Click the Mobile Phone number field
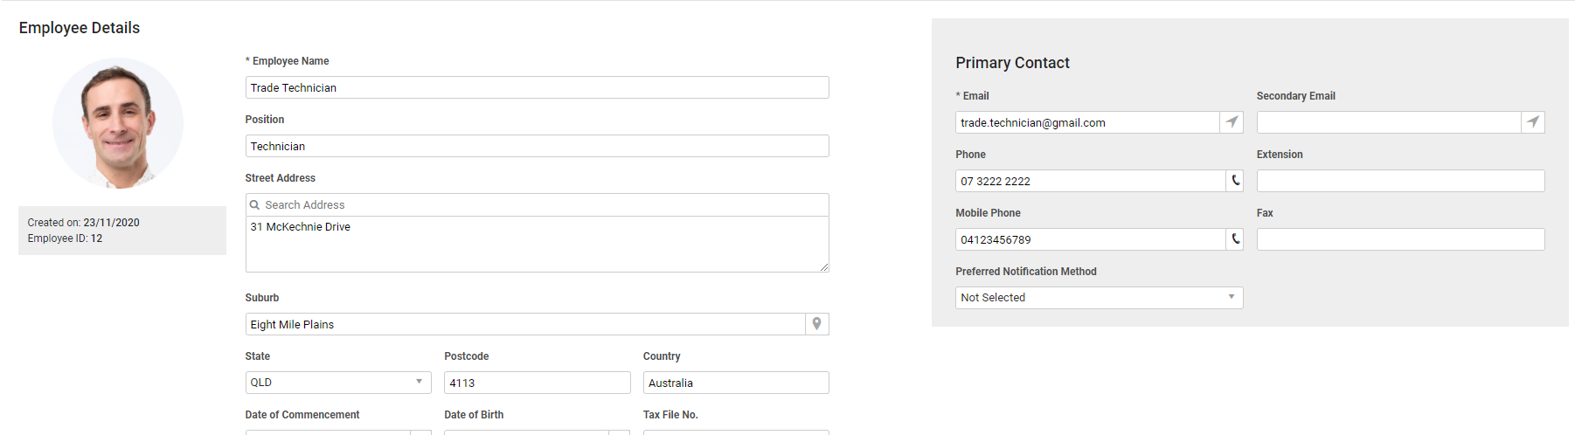This screenshot has width=1575, height=435. click(1091, 239)
